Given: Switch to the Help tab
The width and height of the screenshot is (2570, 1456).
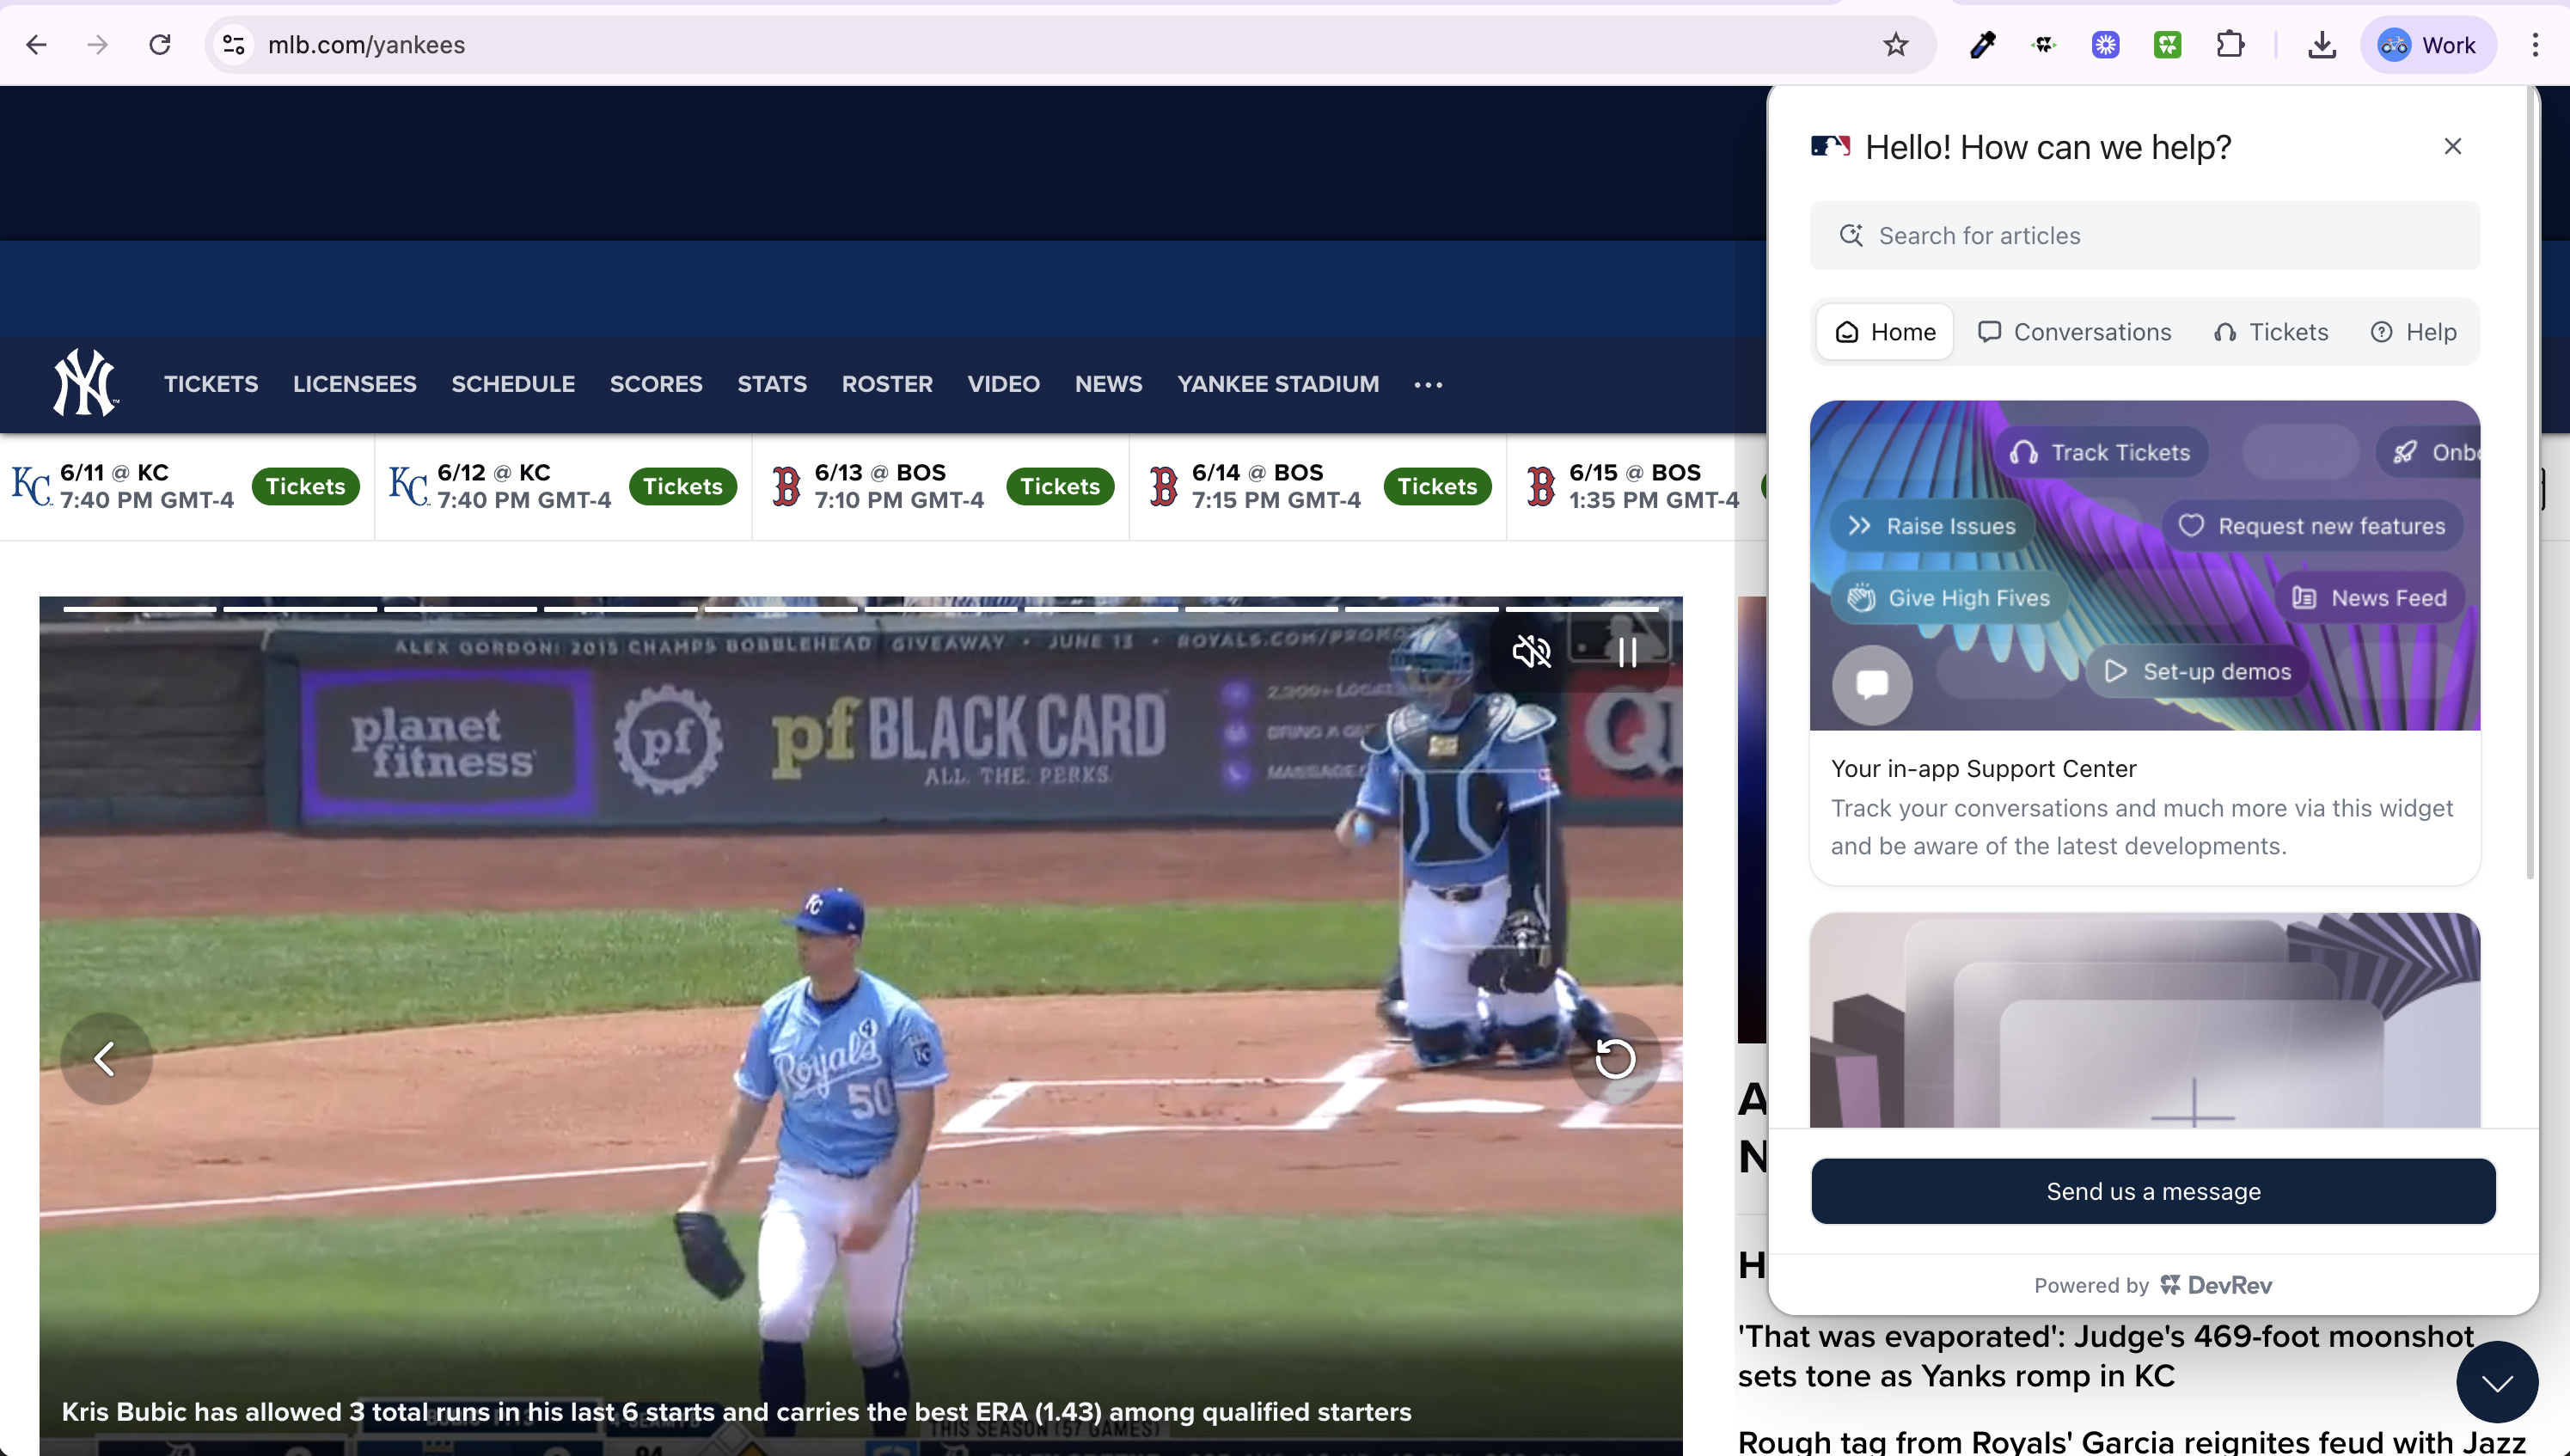Looking at the screenshot, I should pyautogui.click(x=2414, y=332).
